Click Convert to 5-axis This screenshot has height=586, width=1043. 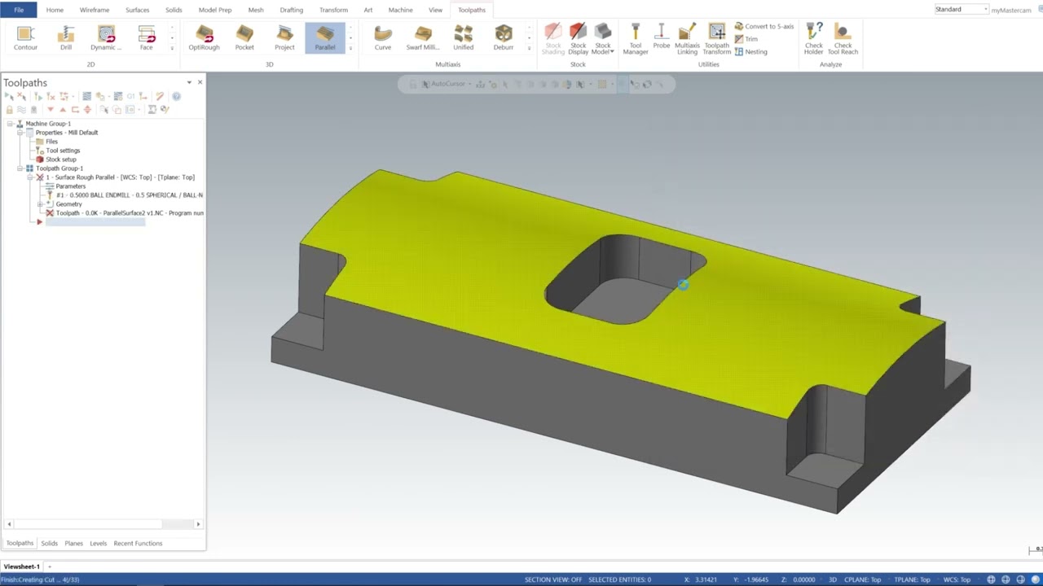point(764,27)
